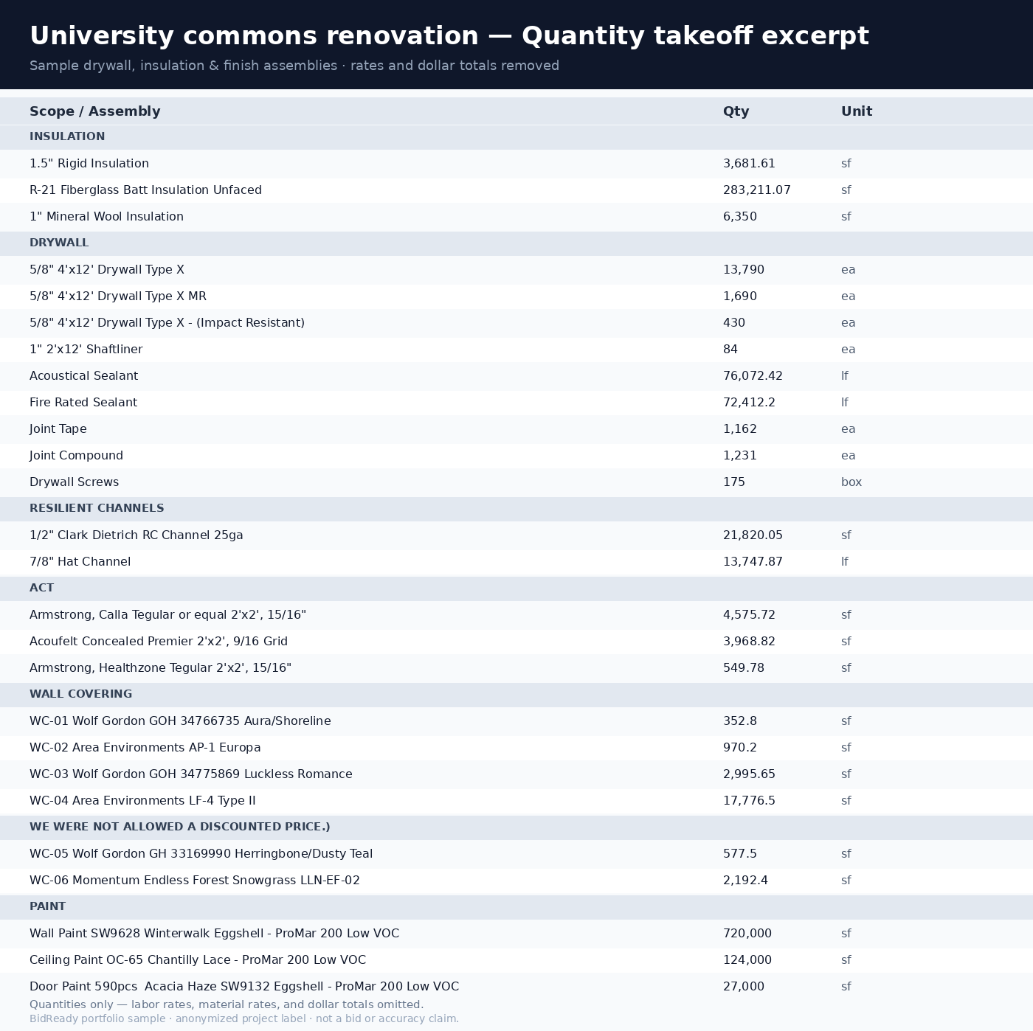Viewport: 1033px width, 1031px height.
Task: Select '1" 2'x12' Shaftliner' row
Action: 516,350
